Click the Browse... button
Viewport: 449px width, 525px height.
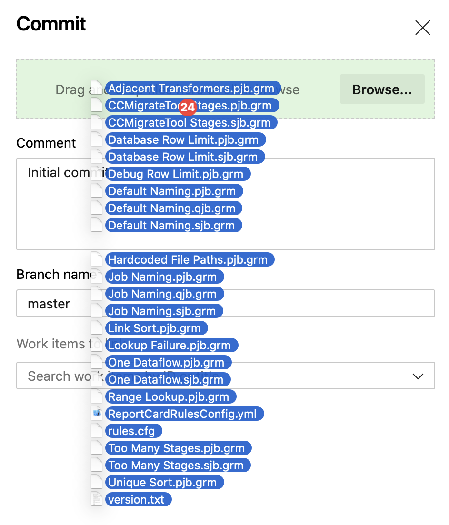(x=382, y=89)
